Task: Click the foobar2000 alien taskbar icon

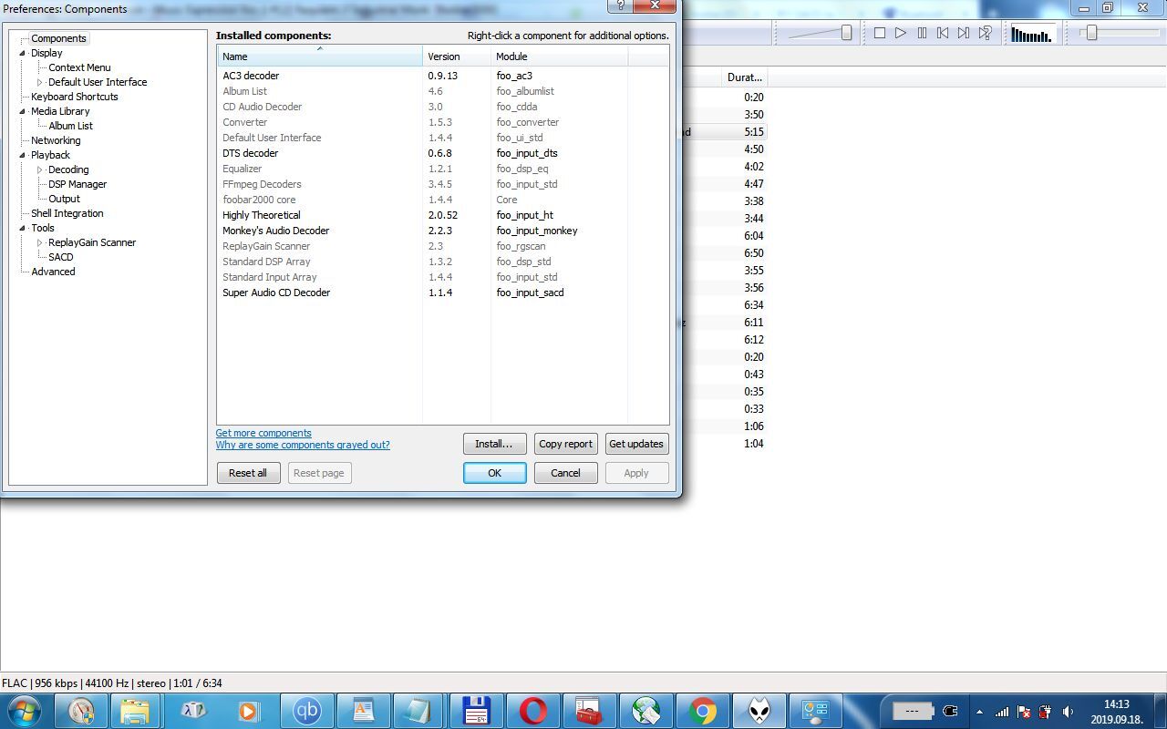Action: (759, 711)
